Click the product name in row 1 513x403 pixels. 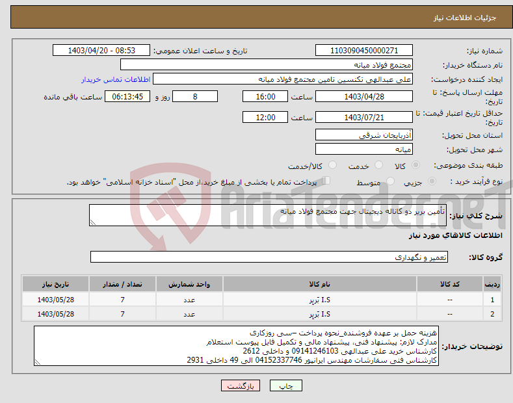point(320,300)
